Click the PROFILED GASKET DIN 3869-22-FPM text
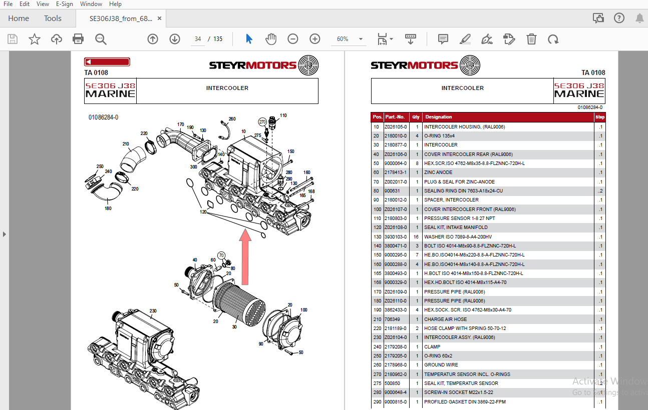648x410 pixels. point(465,402)
